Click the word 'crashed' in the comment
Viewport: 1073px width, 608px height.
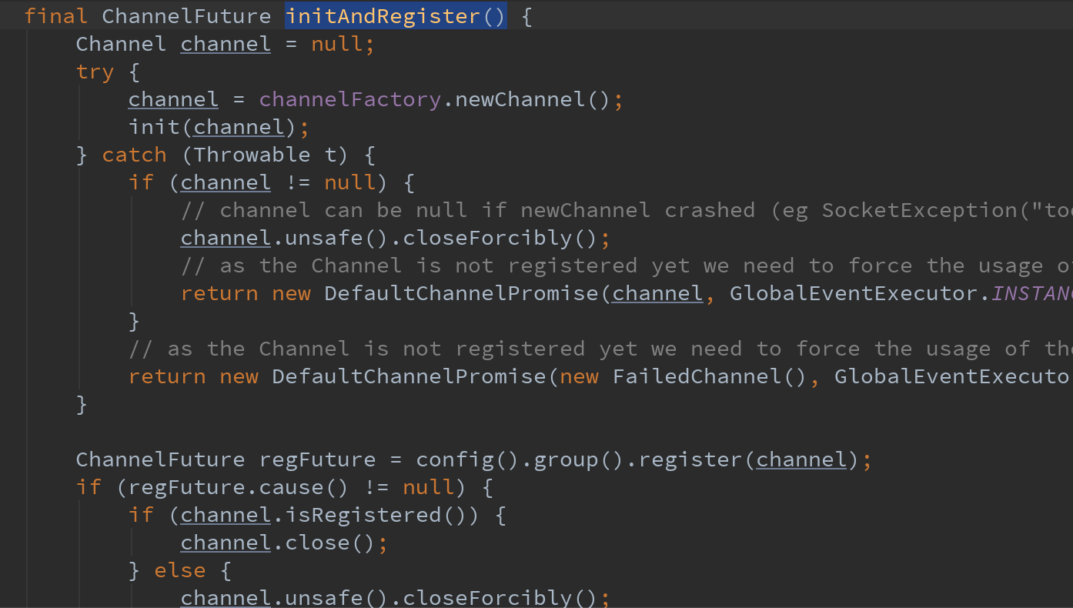(x=710, y=210)
